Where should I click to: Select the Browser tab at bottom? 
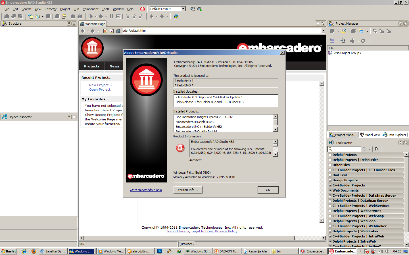pos(186,244)
